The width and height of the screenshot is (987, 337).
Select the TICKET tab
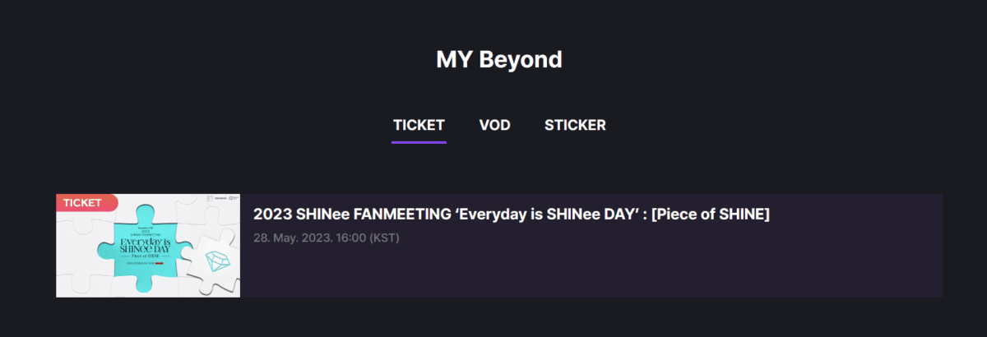[419, 126]
